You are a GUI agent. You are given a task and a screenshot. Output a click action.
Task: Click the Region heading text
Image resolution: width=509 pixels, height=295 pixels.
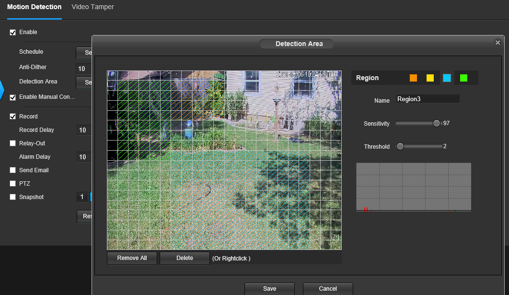point(368,78)
